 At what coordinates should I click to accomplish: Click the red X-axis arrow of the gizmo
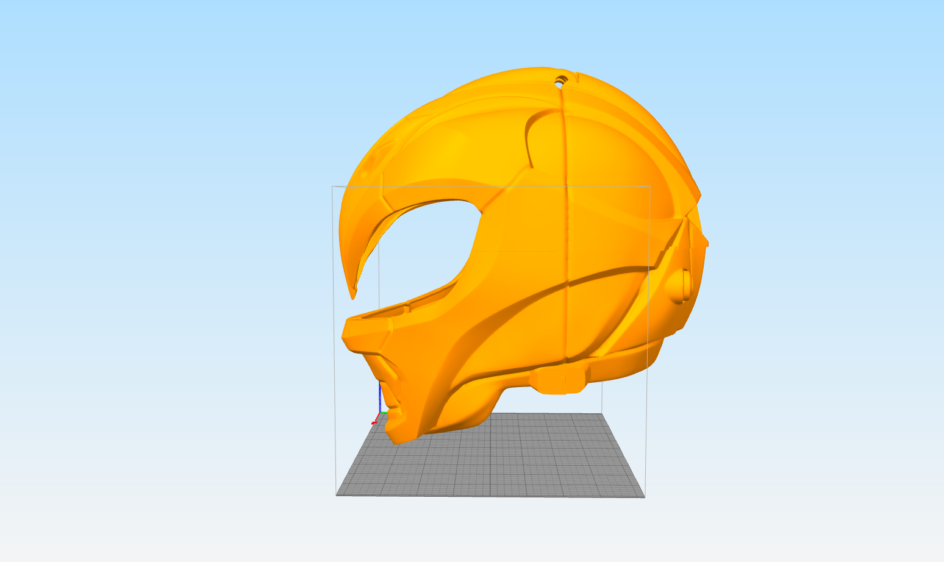point(376,419)
